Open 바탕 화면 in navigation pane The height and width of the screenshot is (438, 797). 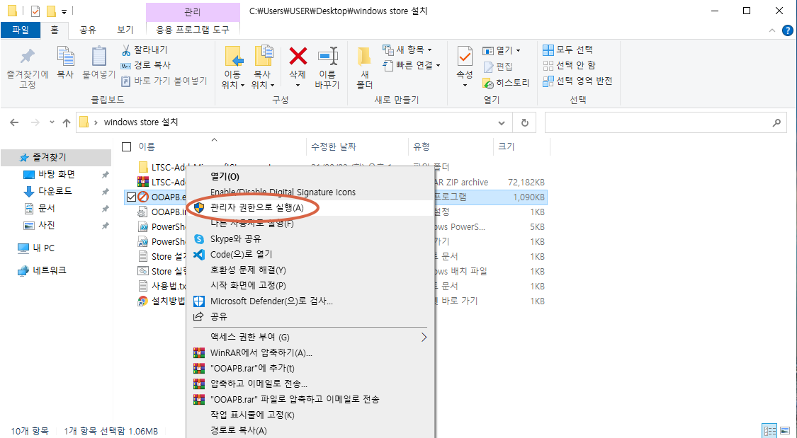click(x=57, y=175)
